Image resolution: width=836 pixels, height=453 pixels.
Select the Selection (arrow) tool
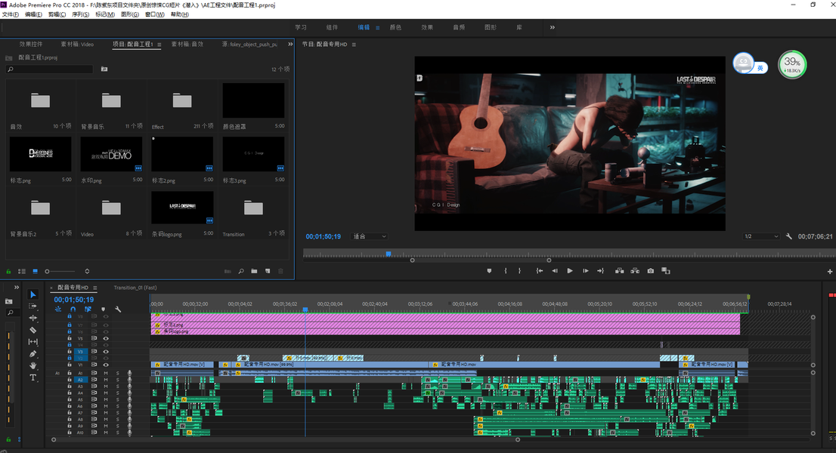pyautogui.click(x=33, y=294)
